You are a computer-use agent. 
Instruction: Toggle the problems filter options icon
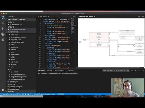pos(128,70)
